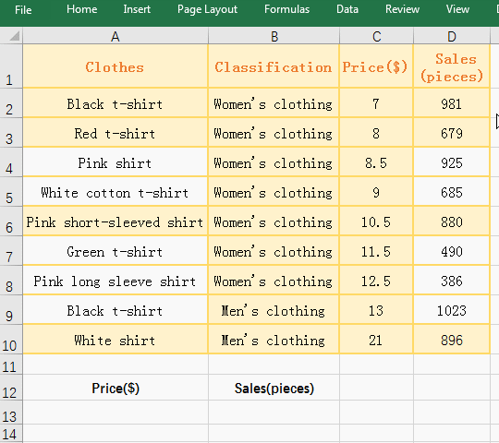
Task: Switch to the Data tab
Action: 347,9
